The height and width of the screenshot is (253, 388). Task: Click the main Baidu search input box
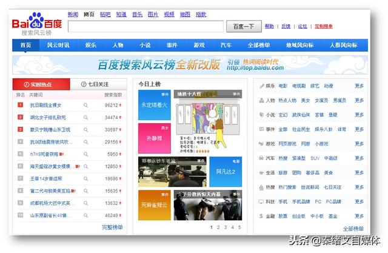click(x=145, y=27)
